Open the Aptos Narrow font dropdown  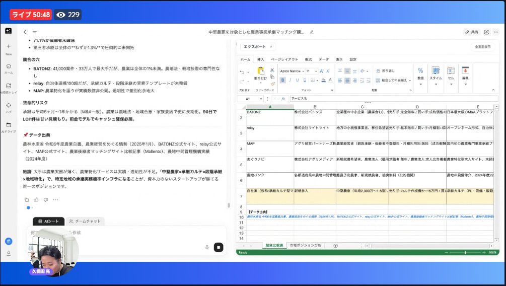point(303,71)
